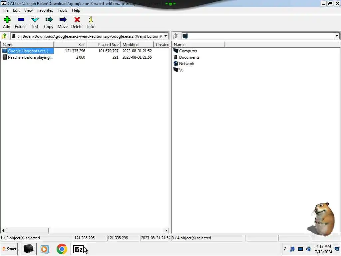Viewport: 341px width, 256px height.
Task: Sort by Packed Size column header
Action: click(104, 45)
